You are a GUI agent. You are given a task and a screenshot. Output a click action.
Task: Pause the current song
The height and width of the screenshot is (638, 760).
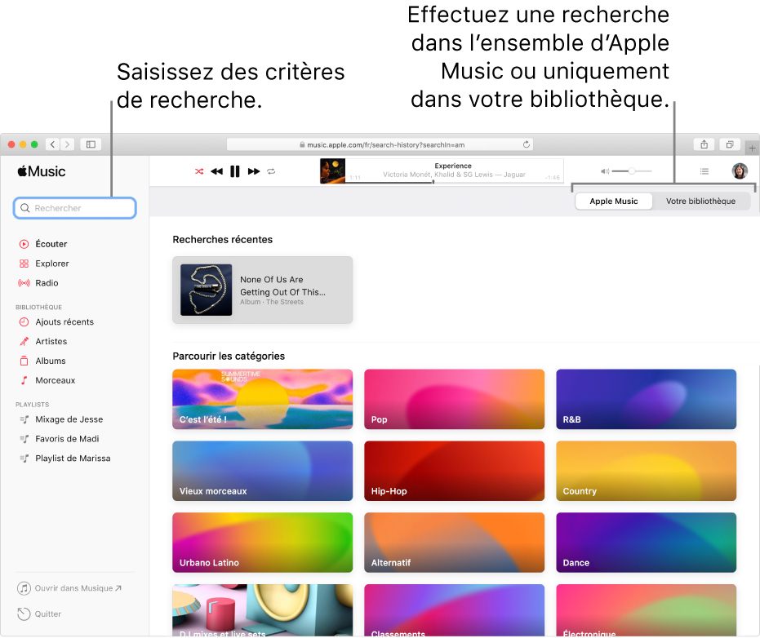[235, 171]
